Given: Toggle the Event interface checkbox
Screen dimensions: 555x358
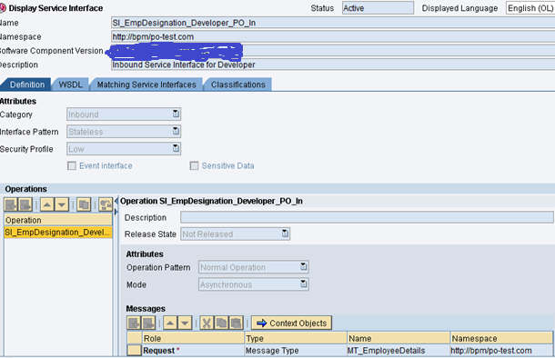Looking at the screenshot, I should (x=72, y=165).
